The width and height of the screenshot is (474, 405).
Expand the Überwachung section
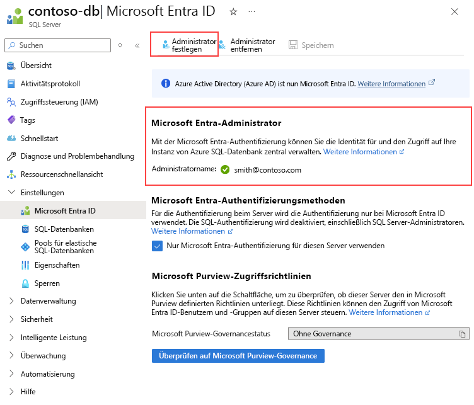tap(11, 356)
